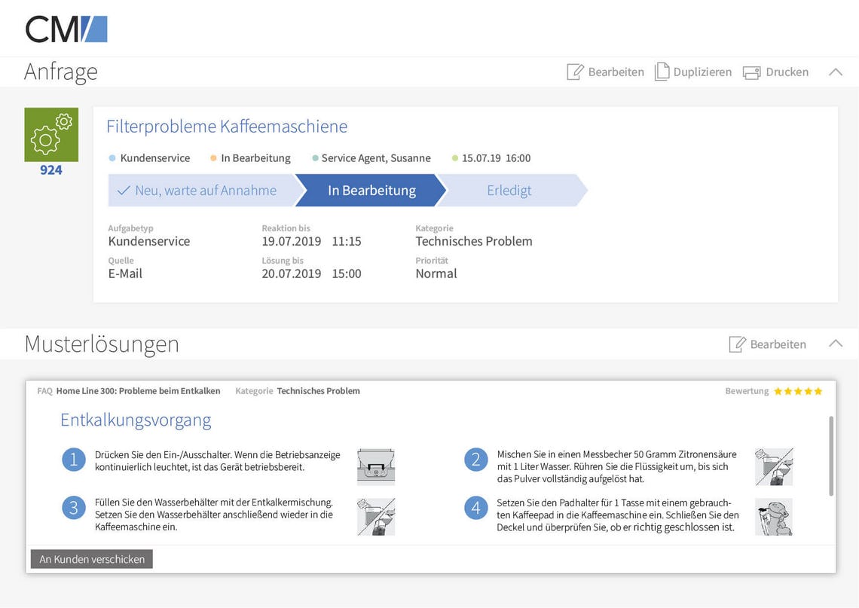This screenshot has height=608, width=859.
Task: Click the pad holder illustration thumbnail
Action: (774, 517)
